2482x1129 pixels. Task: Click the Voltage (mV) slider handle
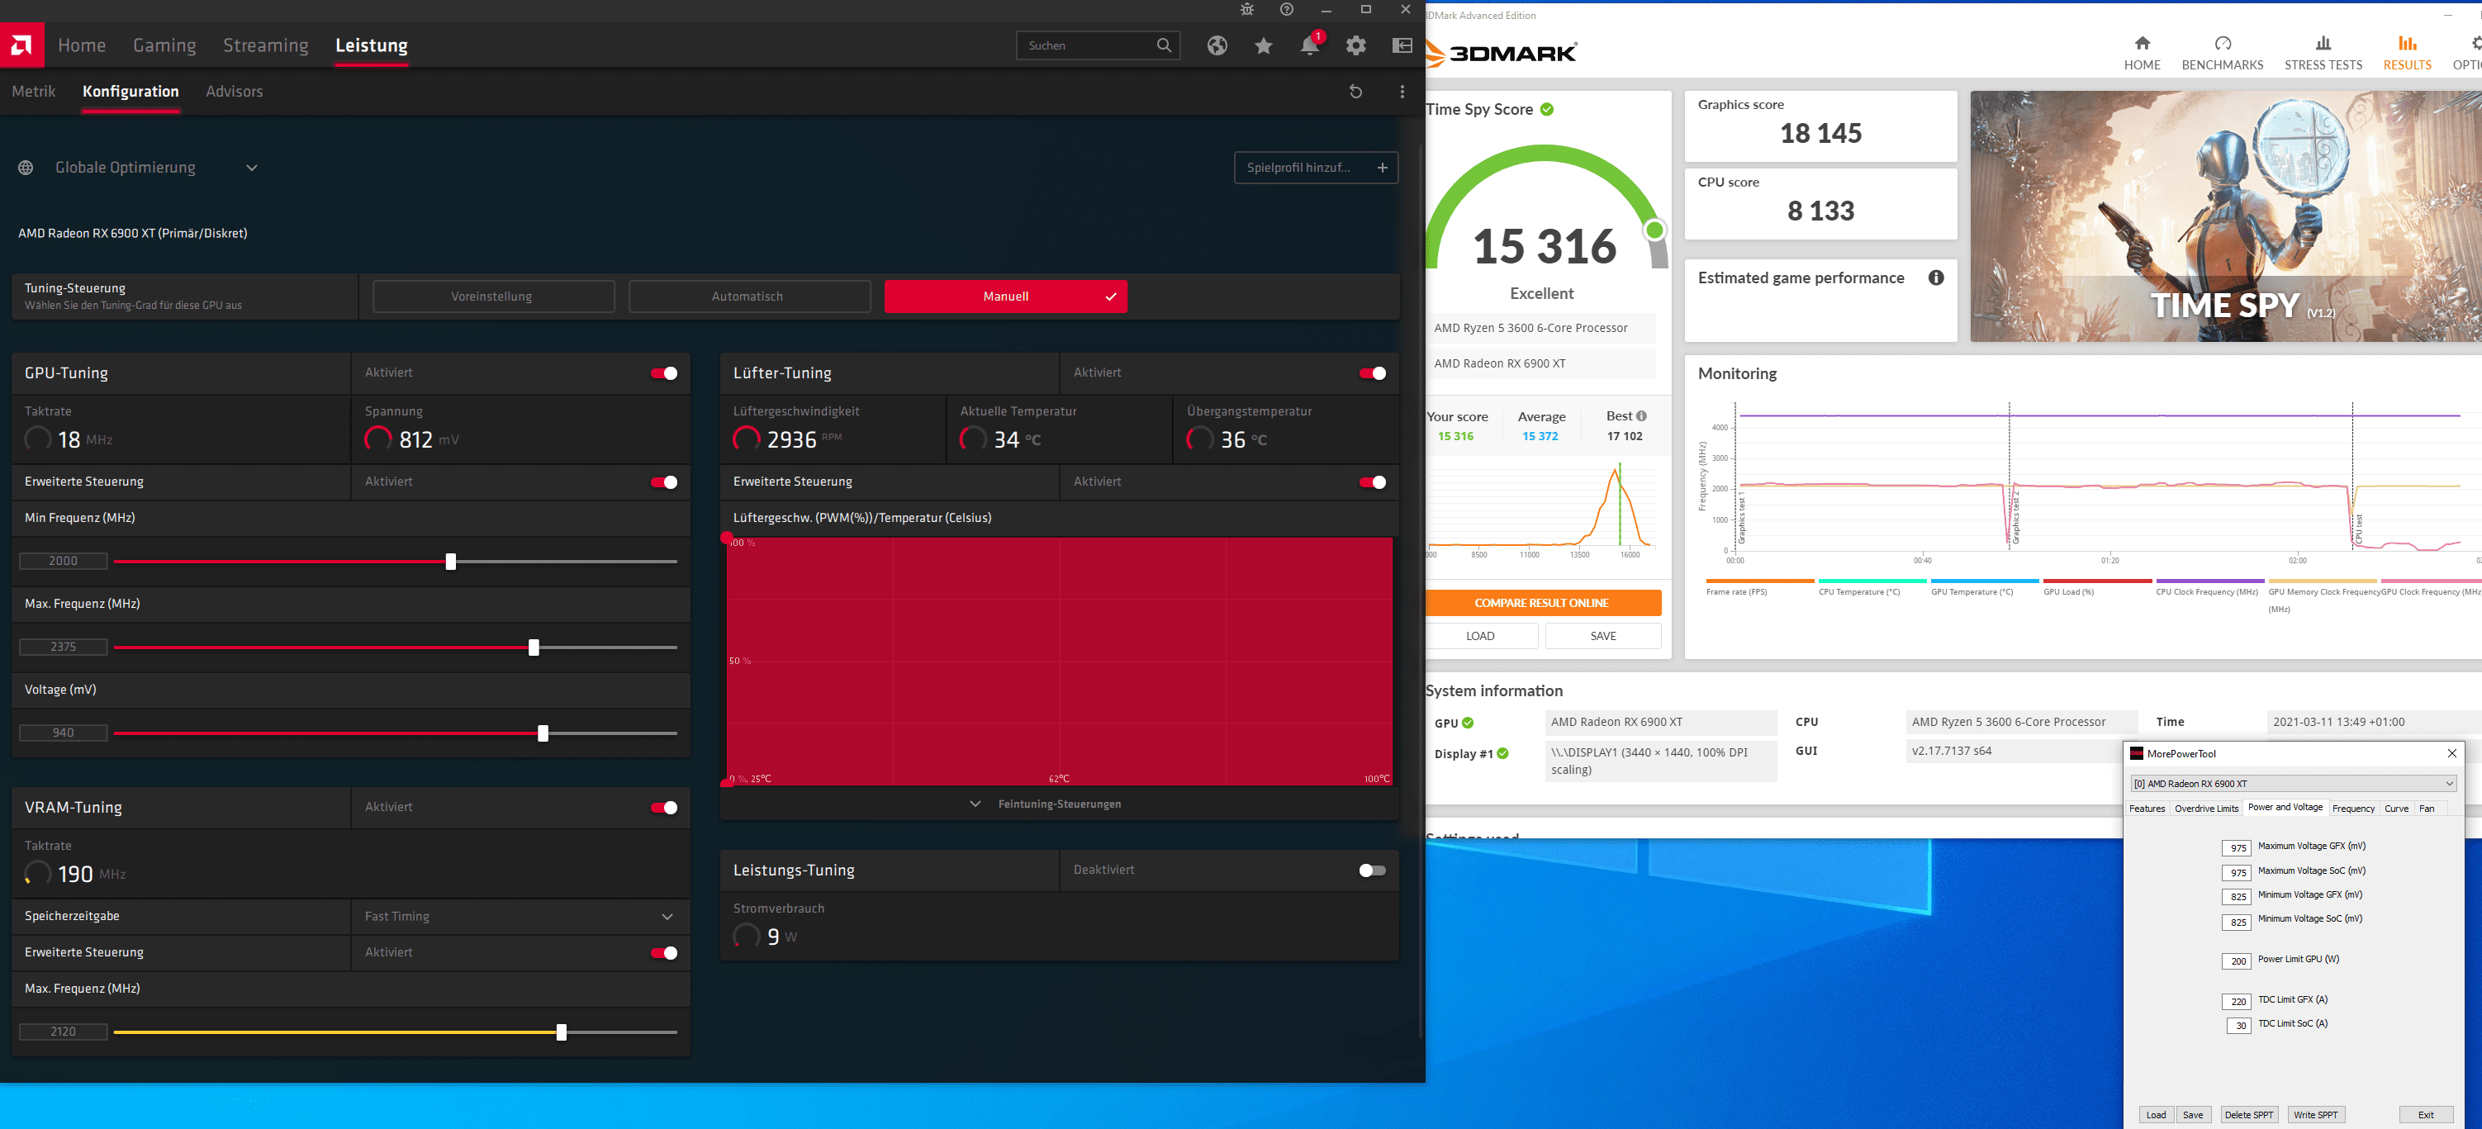click(543, 733)
